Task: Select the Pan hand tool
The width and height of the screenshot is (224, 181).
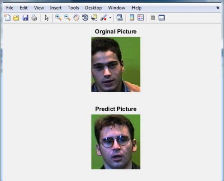Action: [76, 18]
